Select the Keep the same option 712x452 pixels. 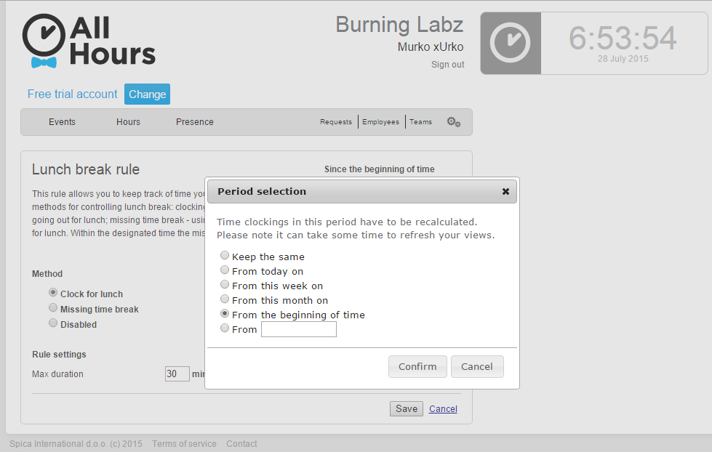(x=225, y=256)
